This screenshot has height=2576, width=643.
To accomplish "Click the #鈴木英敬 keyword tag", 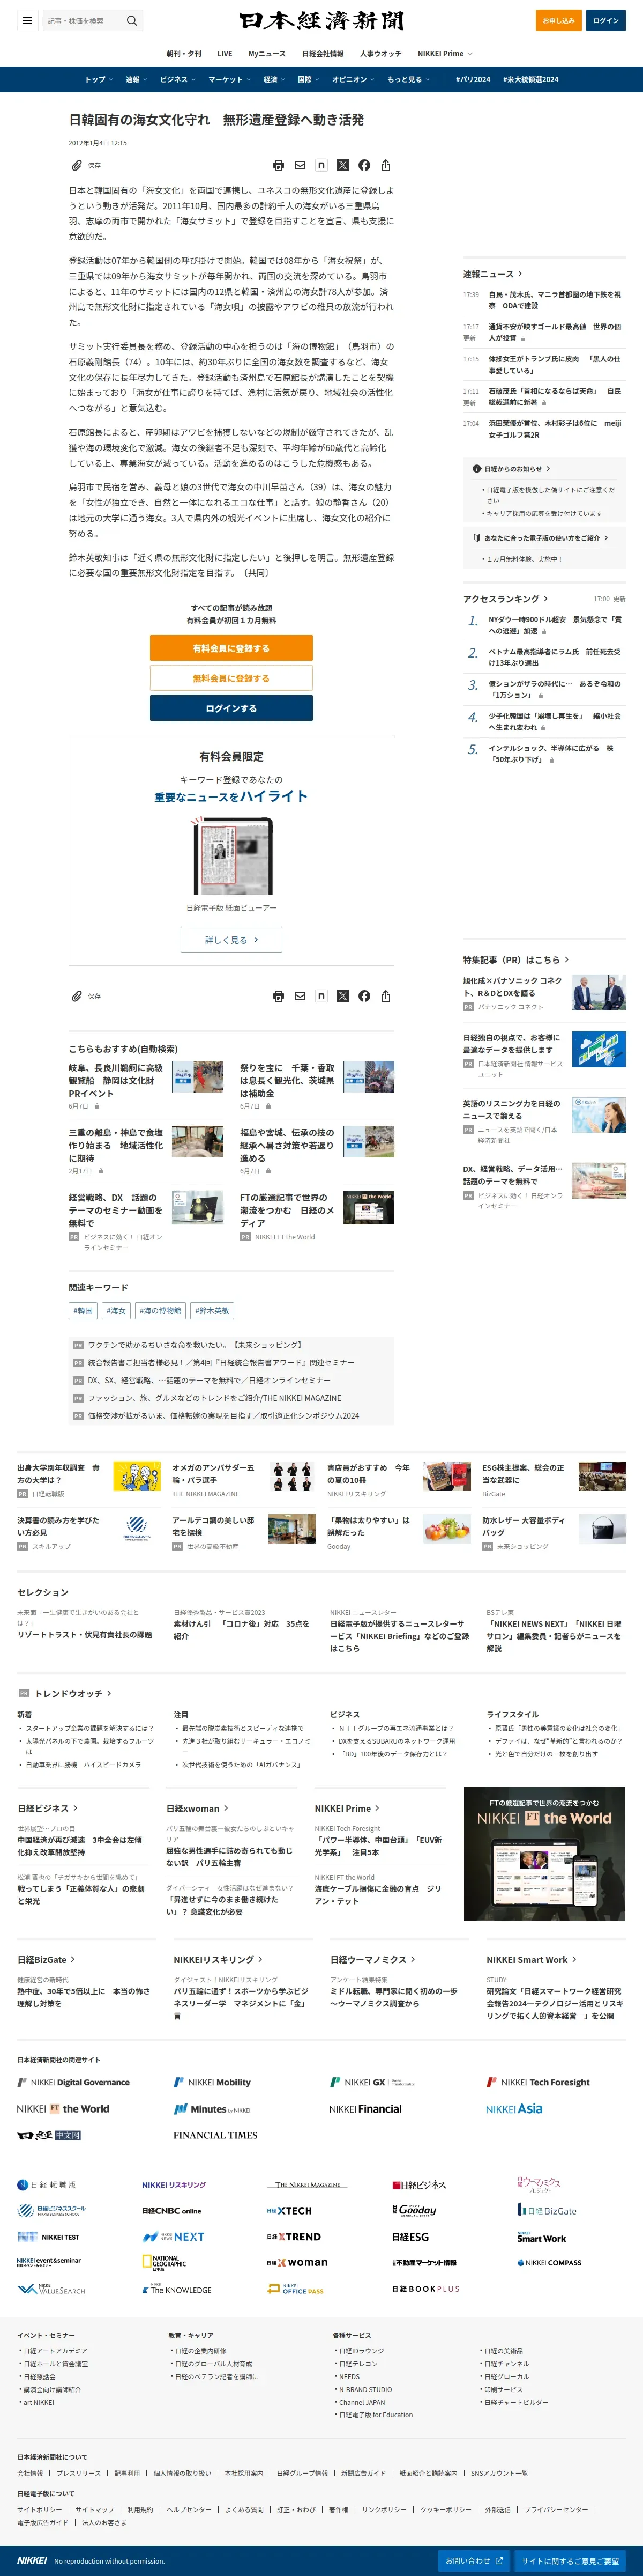I will click(212, 1310).
